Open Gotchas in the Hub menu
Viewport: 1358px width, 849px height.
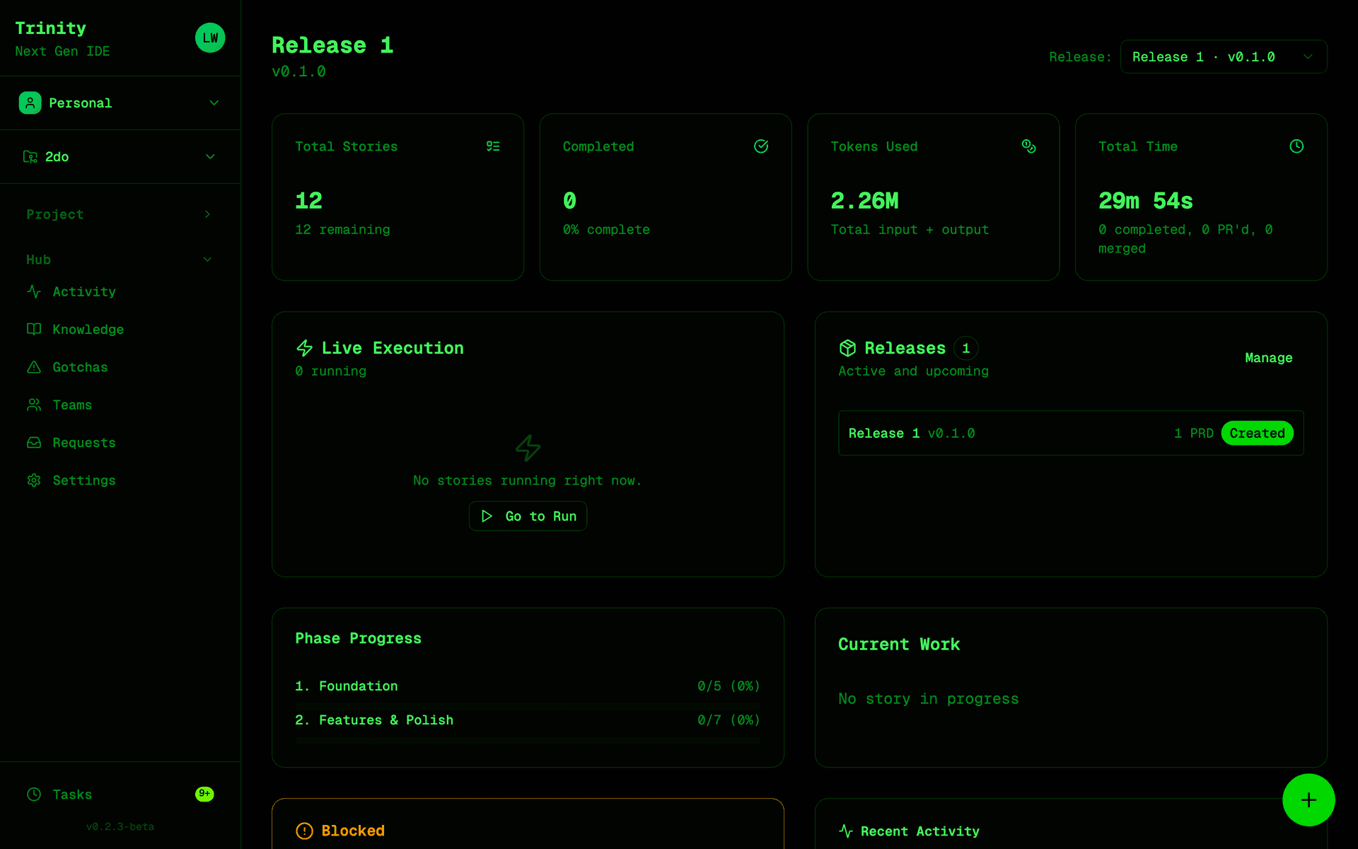120,367
